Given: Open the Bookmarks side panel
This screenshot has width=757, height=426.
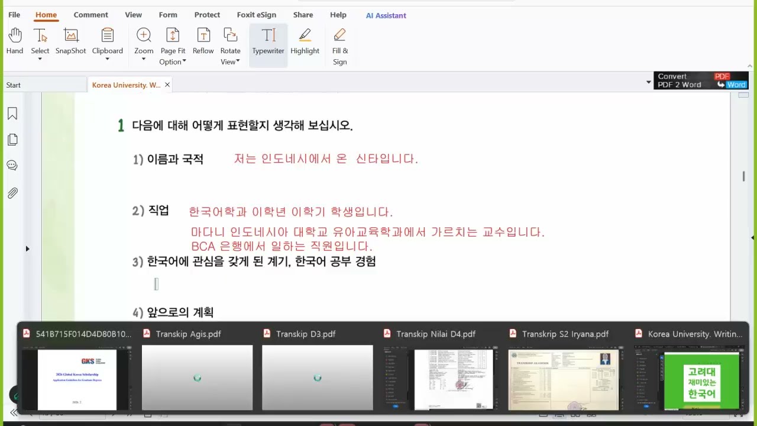Looking at the screenshot, I should coord(12,114).
